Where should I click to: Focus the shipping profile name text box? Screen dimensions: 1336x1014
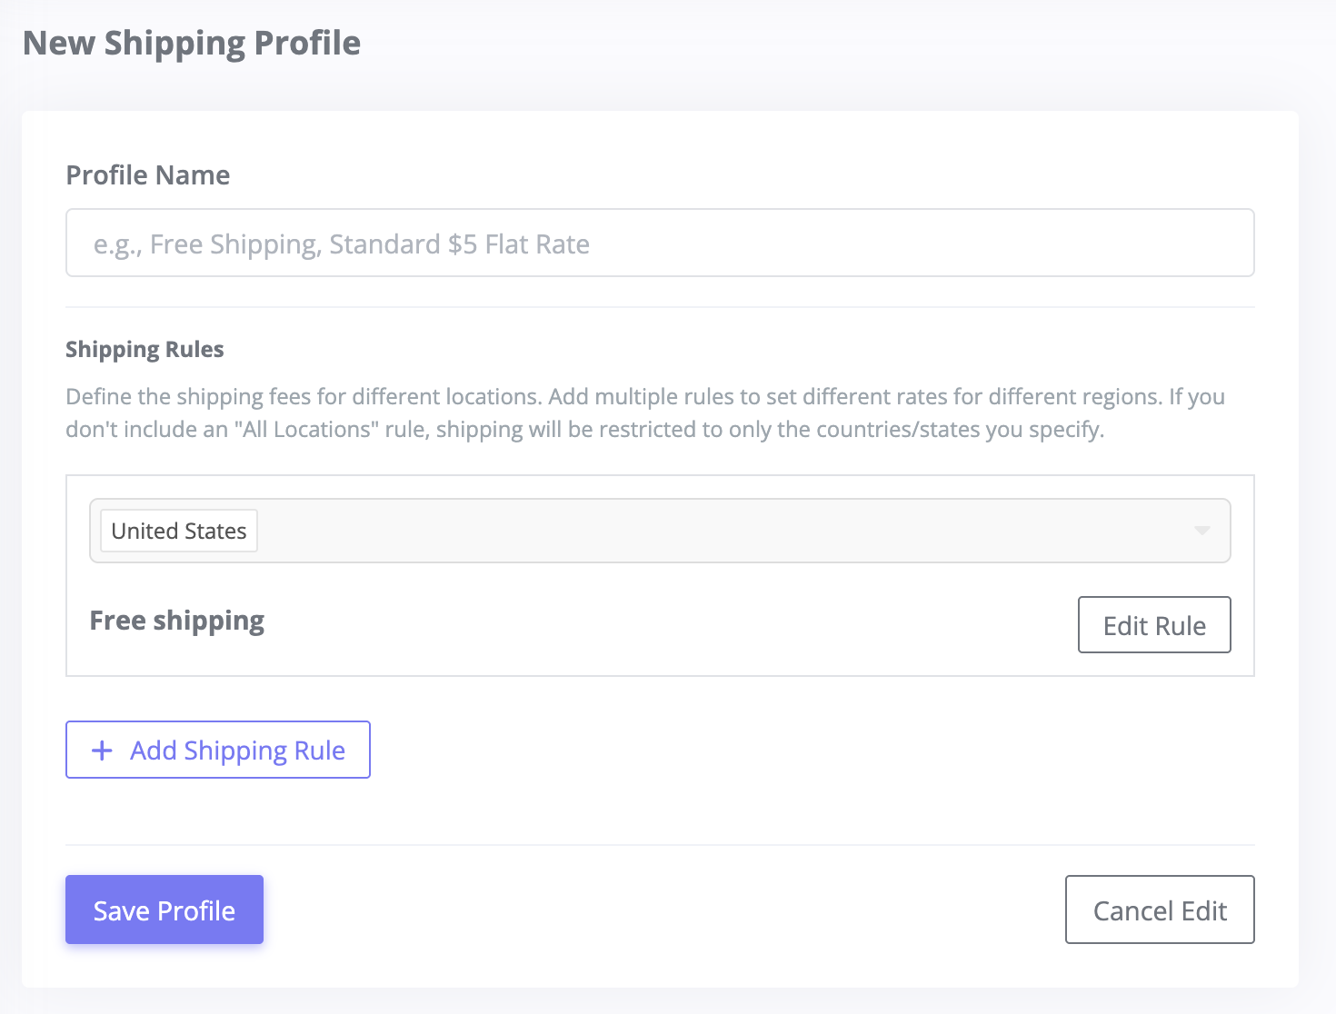pyautogui.click(x=659, y=243)
